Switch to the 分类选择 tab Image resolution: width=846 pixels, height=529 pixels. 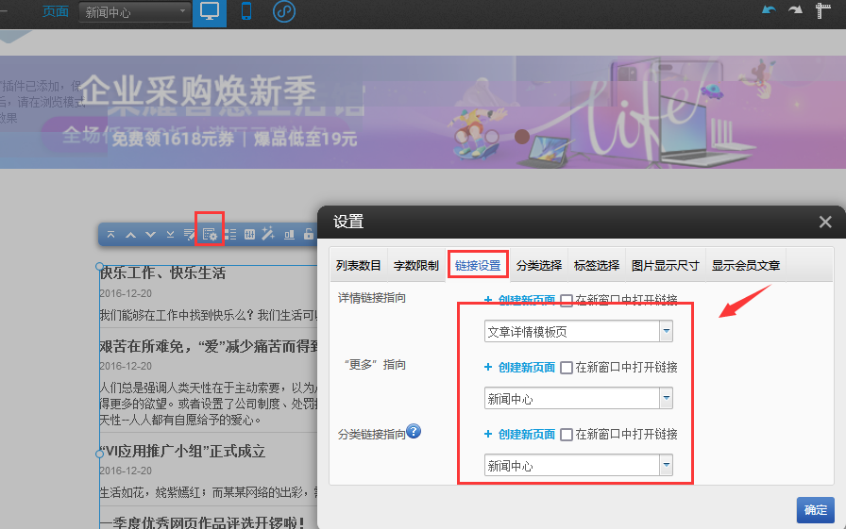click(539, 266)
